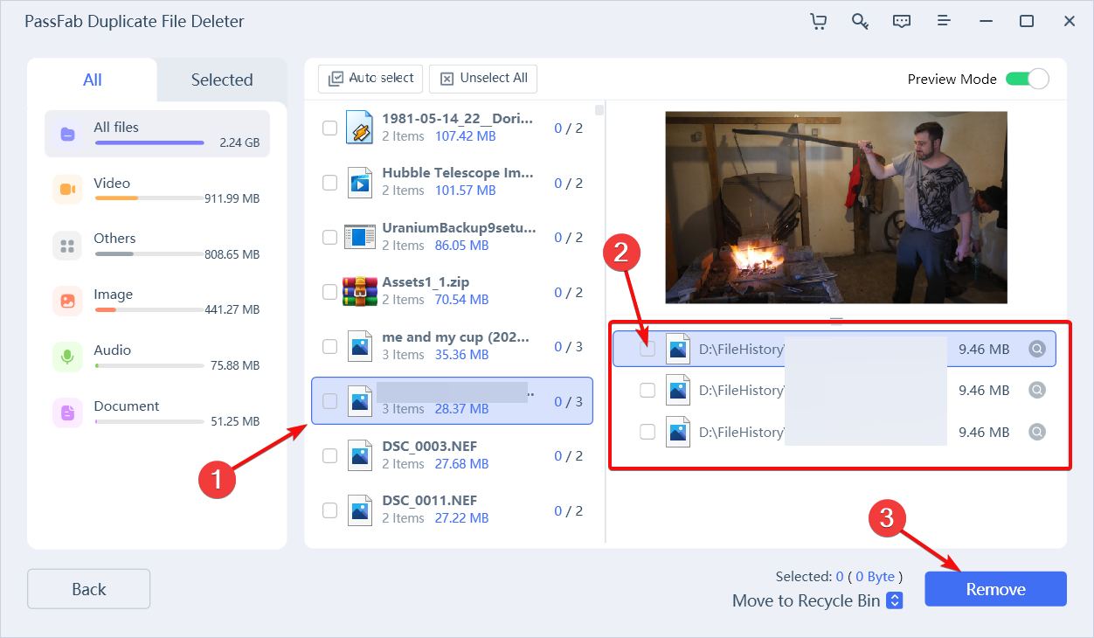Click the 2.24 GB total size text
The height and width of the screenshot is (638, 1094).
(x=239, y=142)
